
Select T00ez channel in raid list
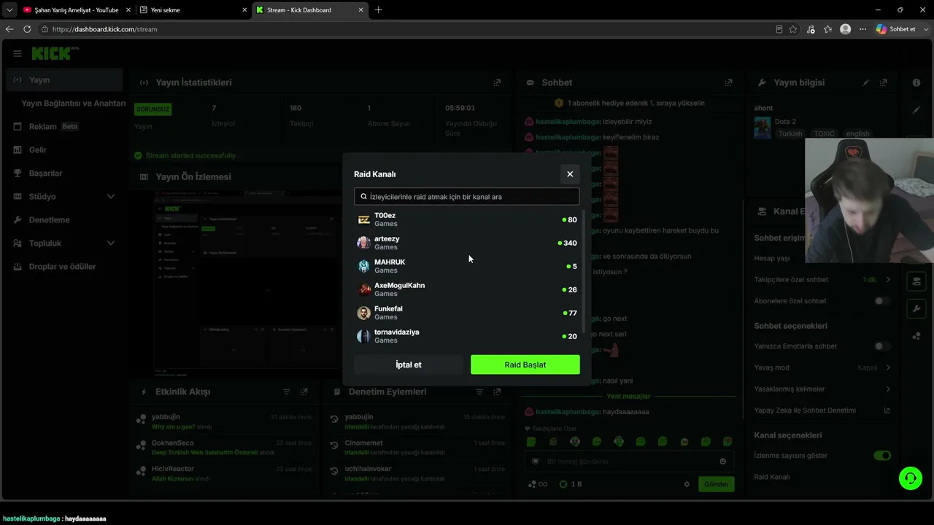point(467,219)
